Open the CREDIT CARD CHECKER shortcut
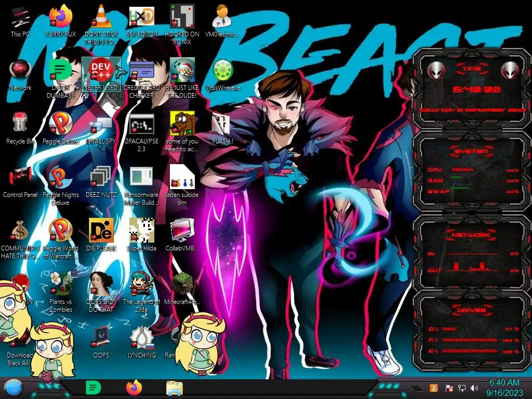 coord(141,79)
